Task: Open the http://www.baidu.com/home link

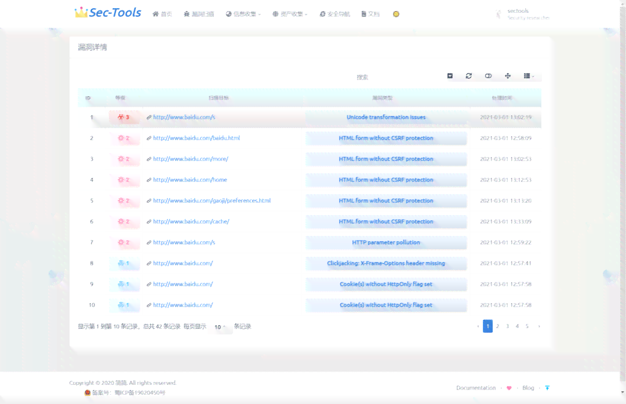Action: coord(190,180)
